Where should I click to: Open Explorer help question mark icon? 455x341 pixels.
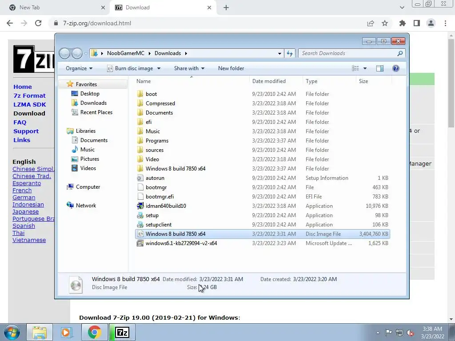(x=395, y=68)
